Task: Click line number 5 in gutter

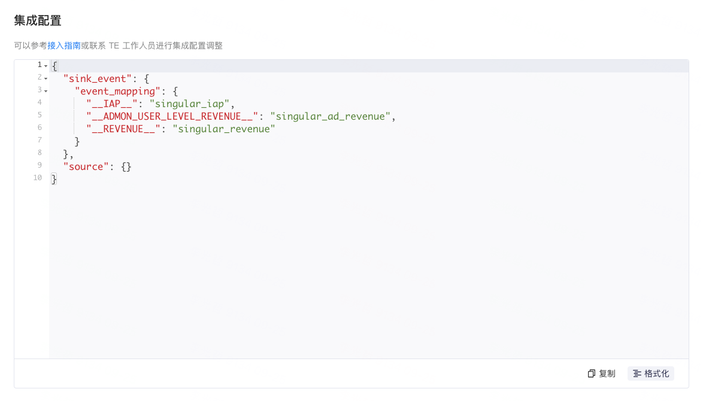Action: [40, 115]
